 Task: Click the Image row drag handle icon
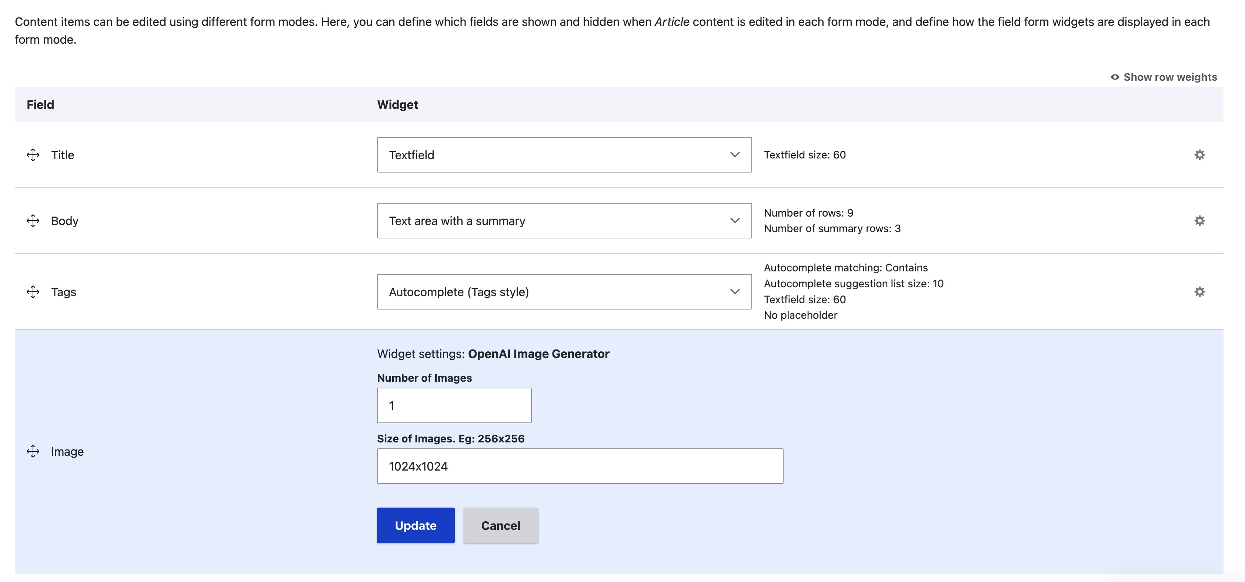coord(33,451)
